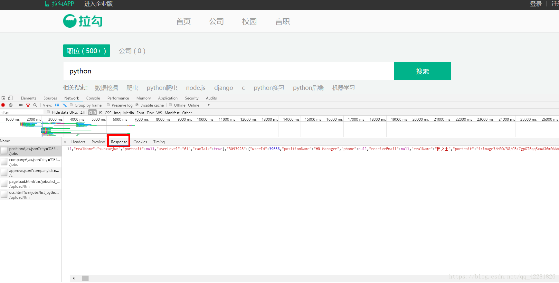Open the Security tab
This screenshot has height=283, width=559.
[x=192, y=98]
